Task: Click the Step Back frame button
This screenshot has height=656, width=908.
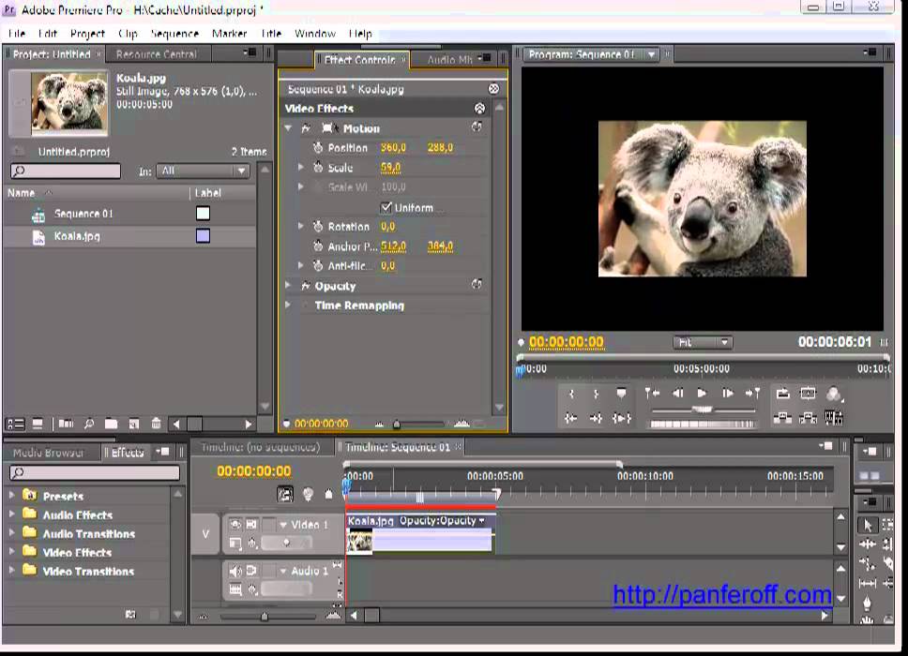Action: 677,394
